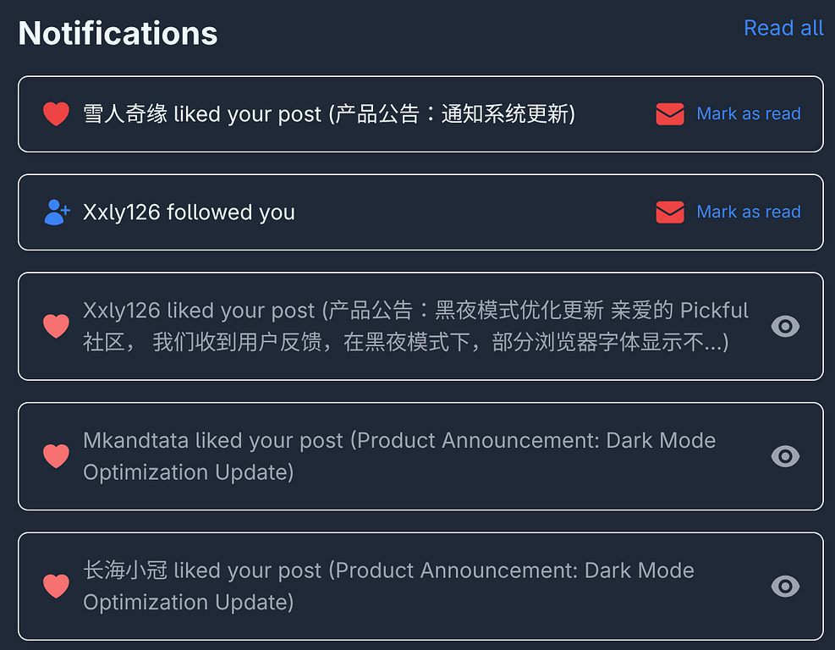This screenshot has width=835, height=650.
Task: Click heart icon beside 雪人奇缘 like notification
Action: click(x=56, y=114)
